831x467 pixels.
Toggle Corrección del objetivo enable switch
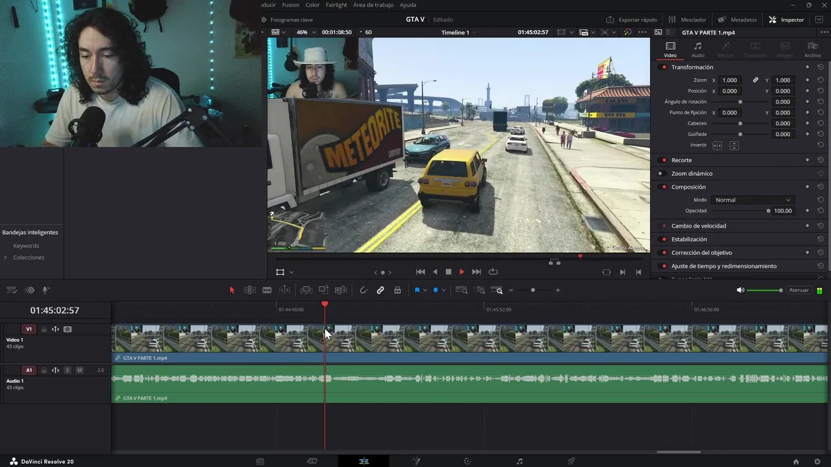click(664, 253)
